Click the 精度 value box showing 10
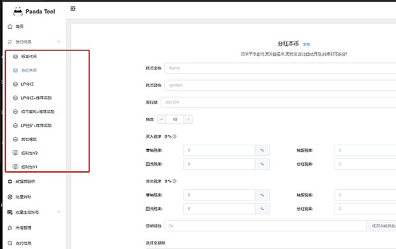 pyautogui.click(x=175, y=119)
